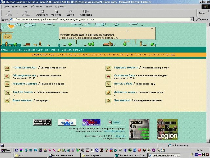
Task: Select ALL in the letter index bar
Action: (x=173, y=55)
